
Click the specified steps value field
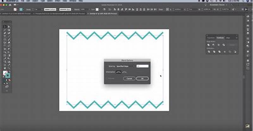143,66
